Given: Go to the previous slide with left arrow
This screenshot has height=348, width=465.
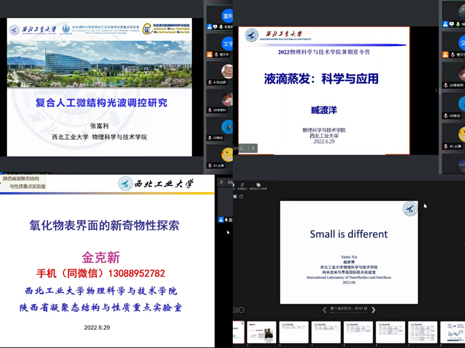Looking at the screenshot, I should 324,310.
